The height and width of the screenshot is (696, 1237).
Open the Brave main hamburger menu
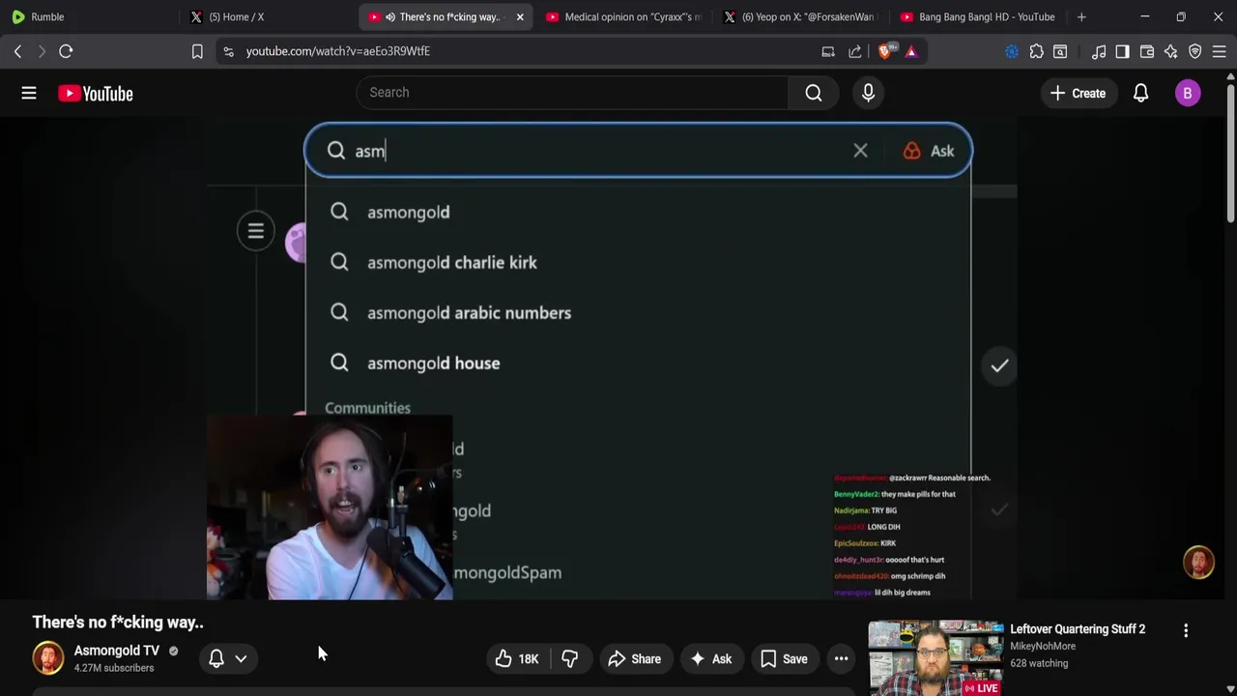pos(1220,51)
